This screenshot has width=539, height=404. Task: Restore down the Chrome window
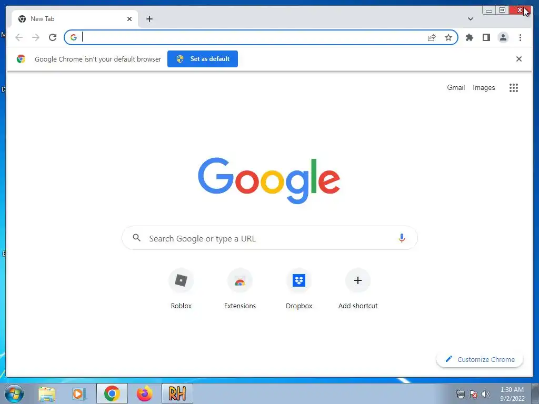tap(502, 11)
